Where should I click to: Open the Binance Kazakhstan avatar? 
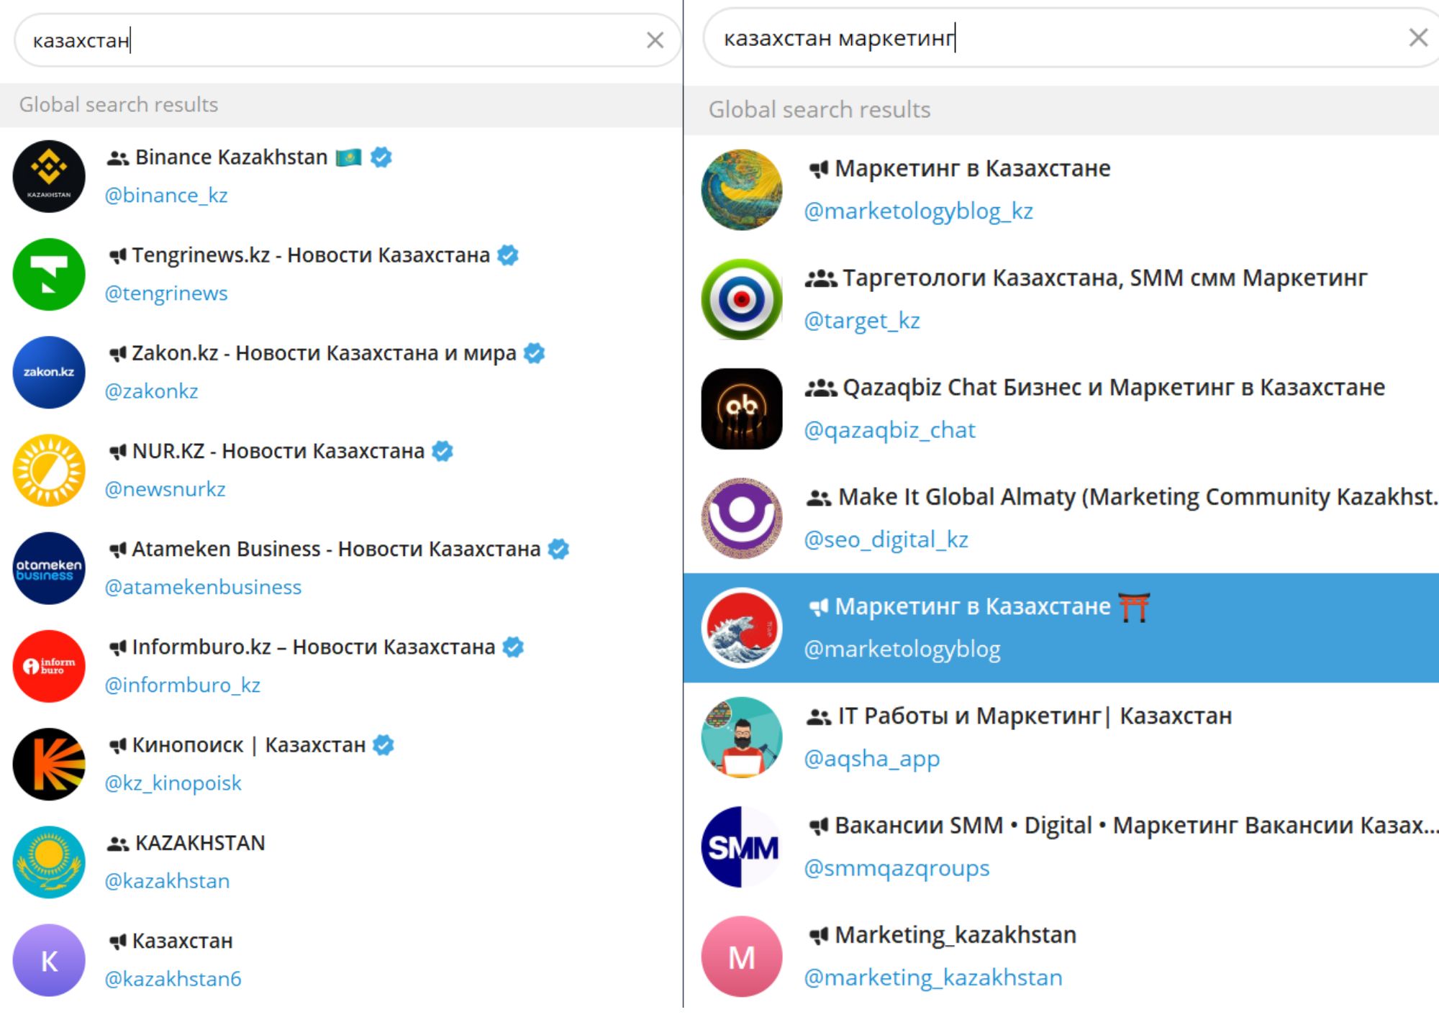(x=49, y=176)
